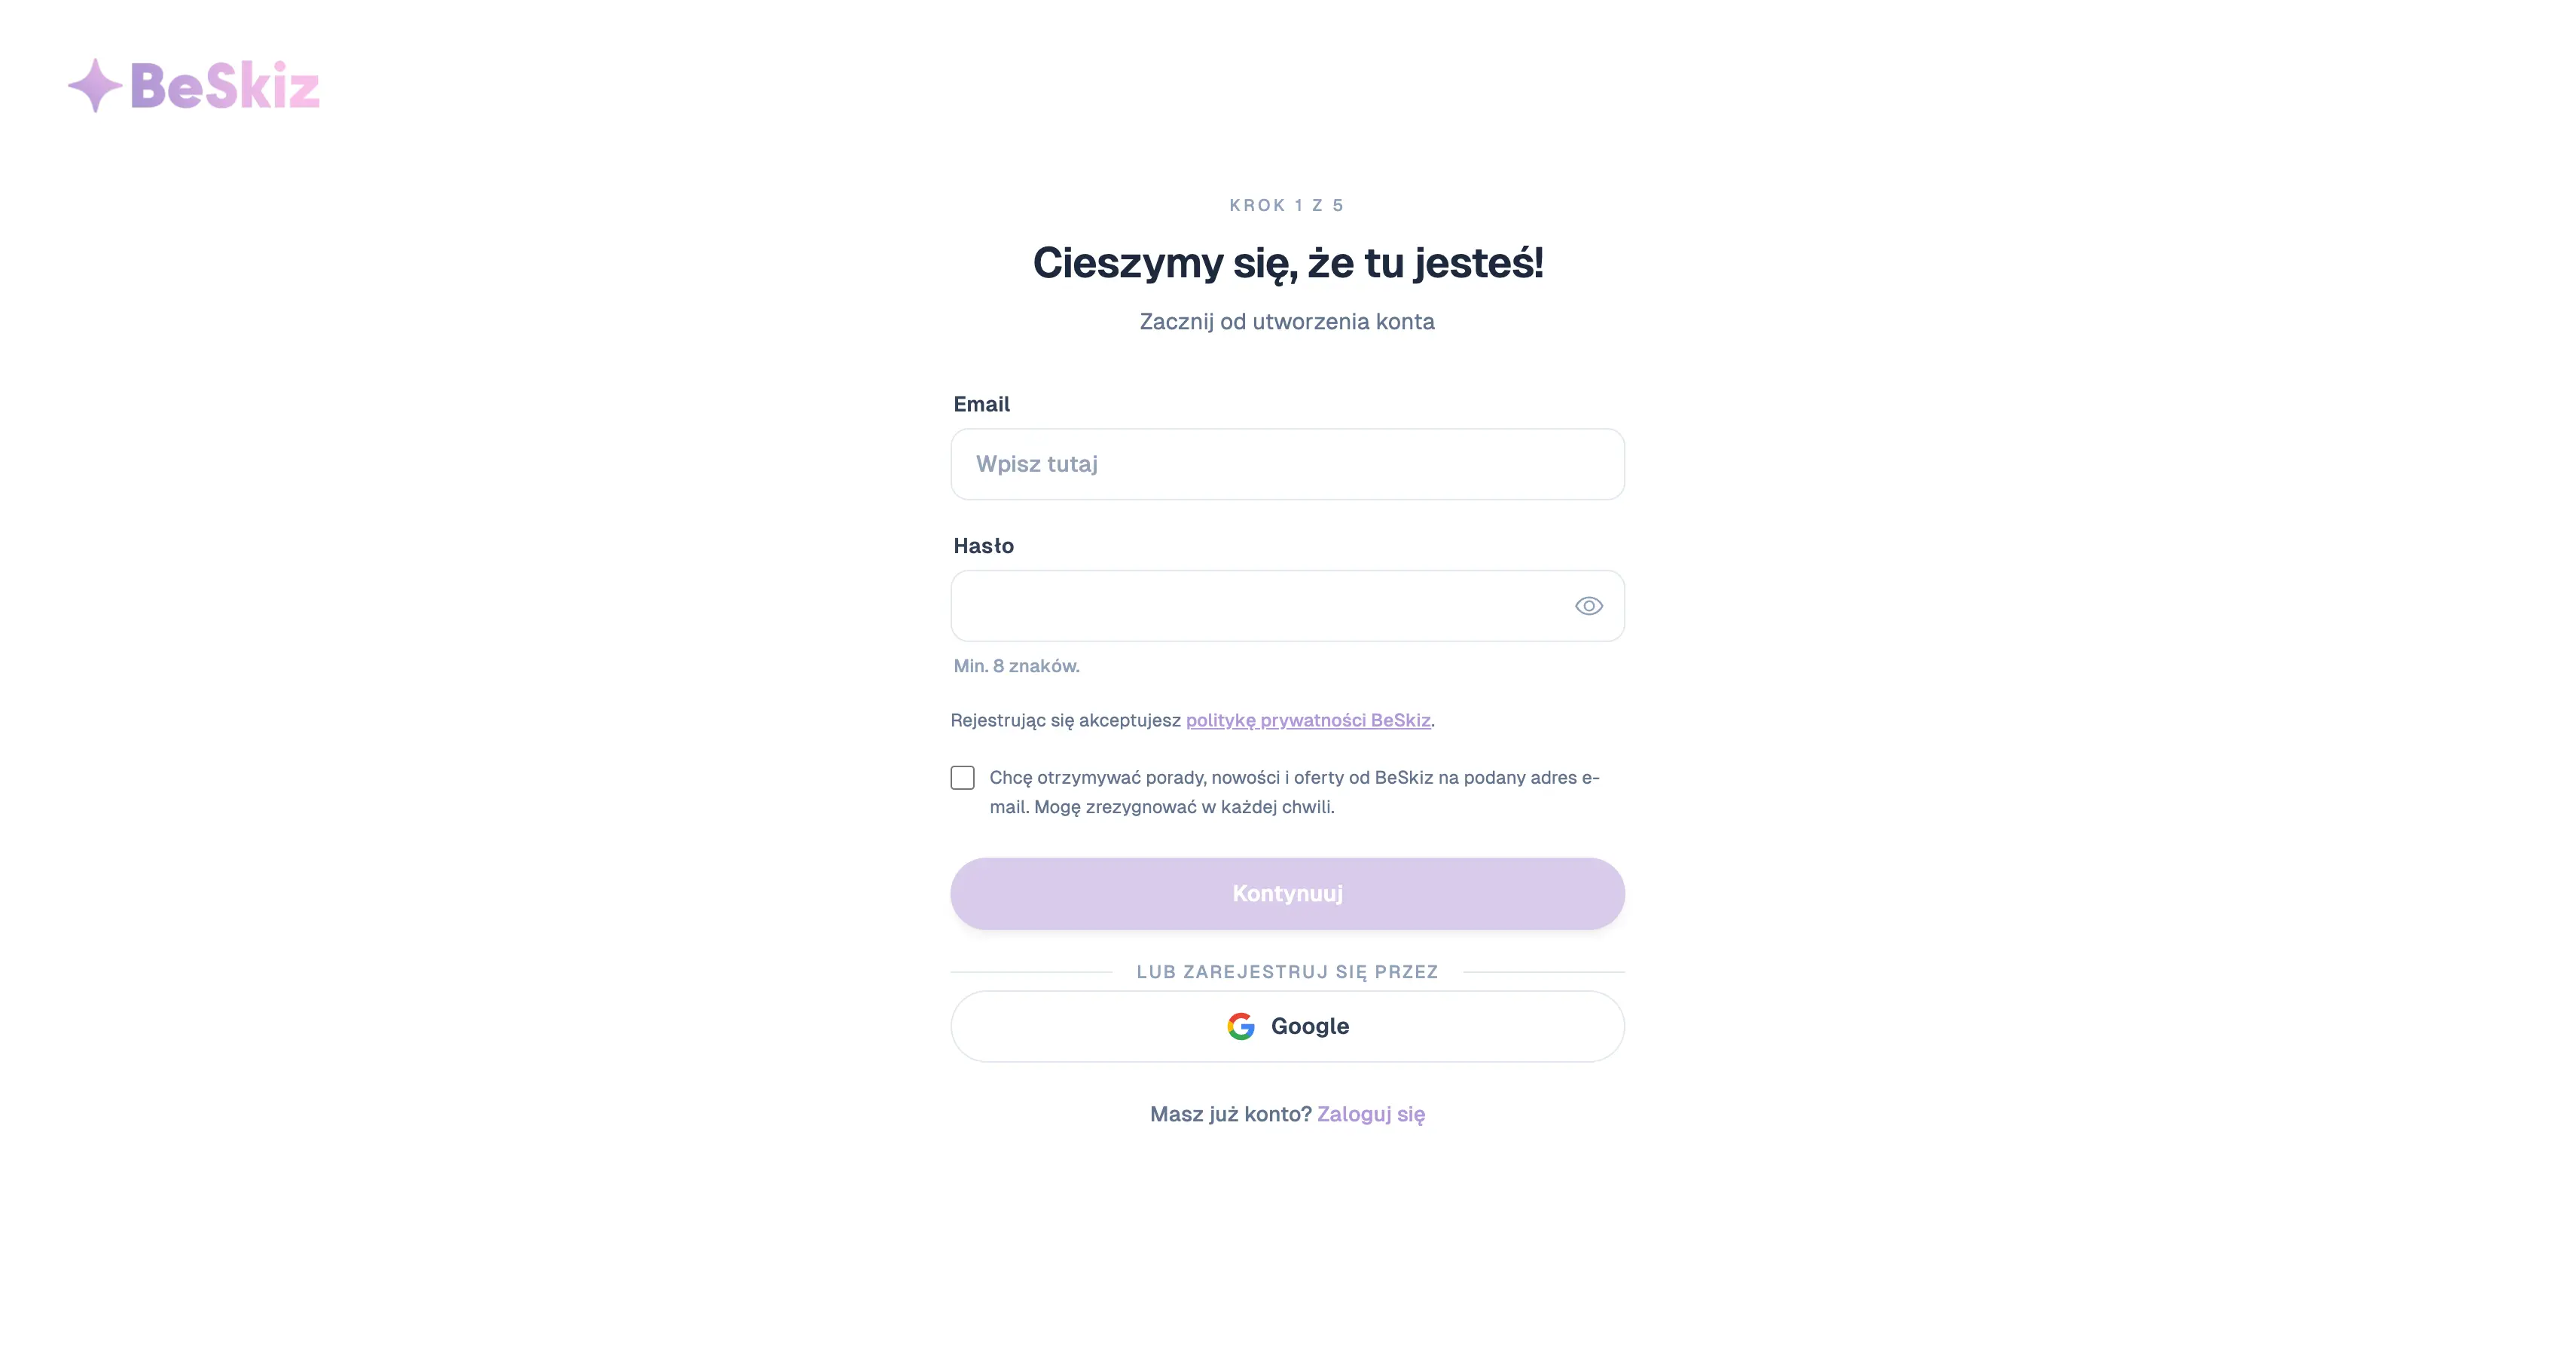This screenshot has height=1352, width=2576.
Task: Click the newsletter consent label text
Action: tap(1293, 791)
